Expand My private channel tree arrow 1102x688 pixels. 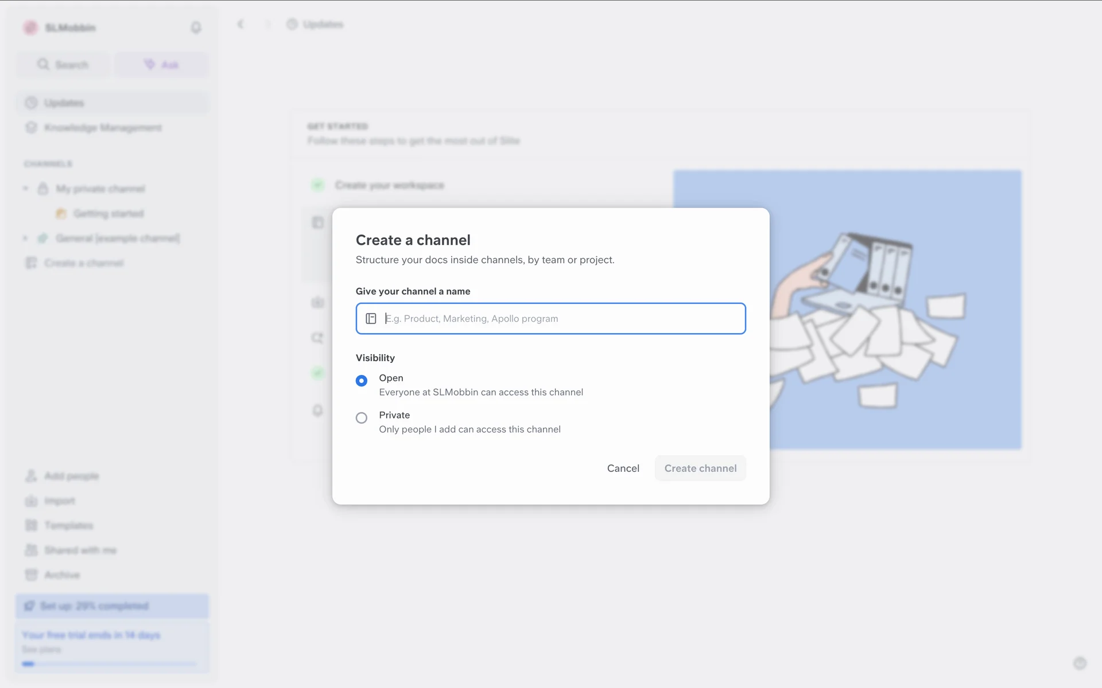(x=25, y=189)
